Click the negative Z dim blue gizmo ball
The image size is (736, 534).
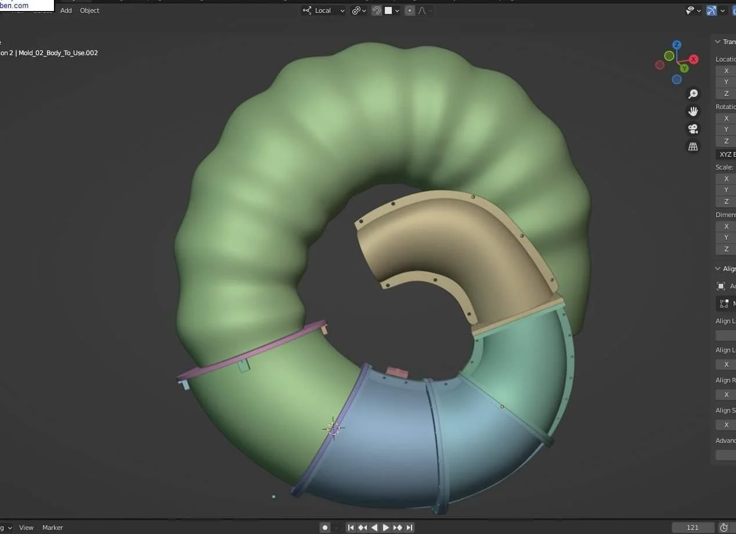677,80
